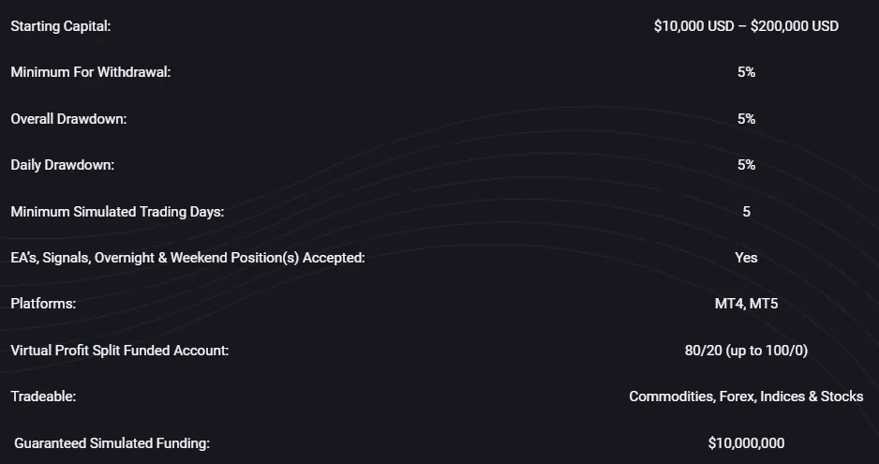Click the "Daily Drawdown:" label
This screenshot has height=464, width=879.
[62, 165]
